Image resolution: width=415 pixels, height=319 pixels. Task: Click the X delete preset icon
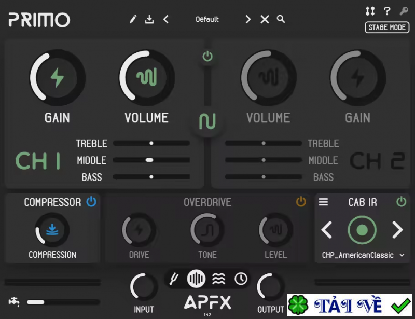point(265,19)
